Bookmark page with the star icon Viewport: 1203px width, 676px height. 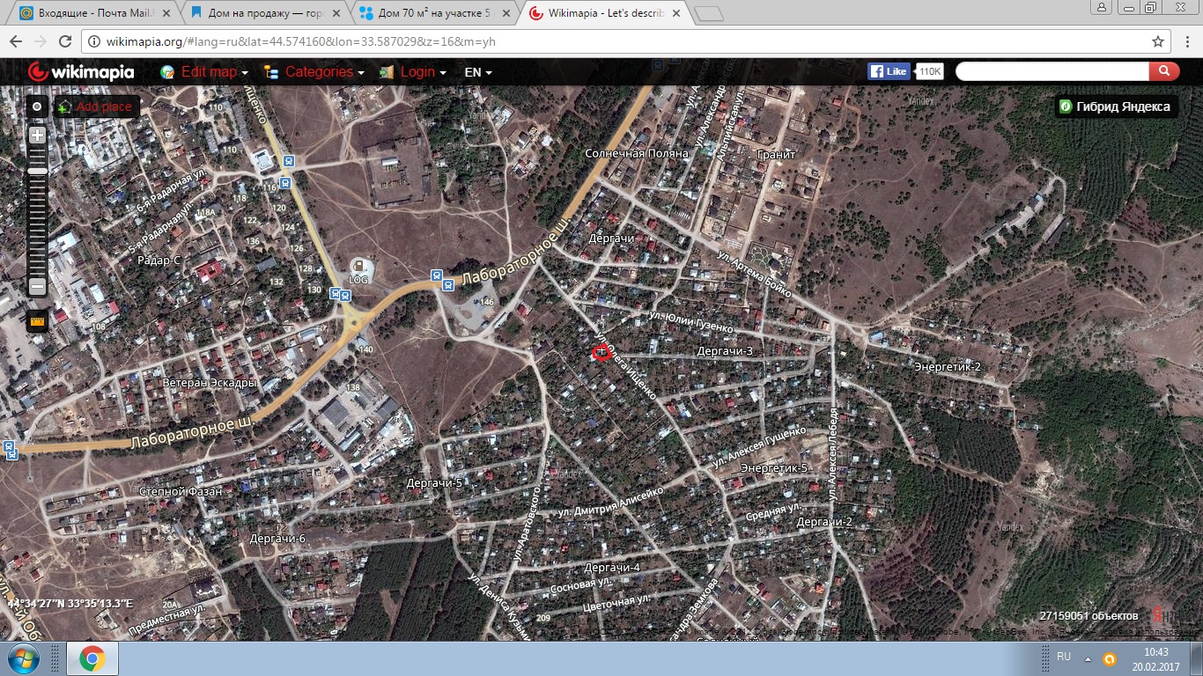pyautogui.click(x=1157, y=41)
